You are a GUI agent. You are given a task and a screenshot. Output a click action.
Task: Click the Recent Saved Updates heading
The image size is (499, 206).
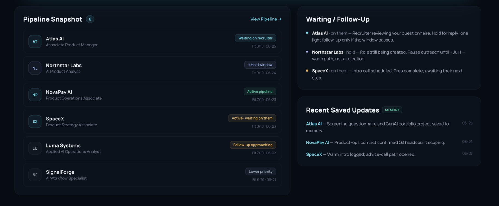click(x=343, y=110)
